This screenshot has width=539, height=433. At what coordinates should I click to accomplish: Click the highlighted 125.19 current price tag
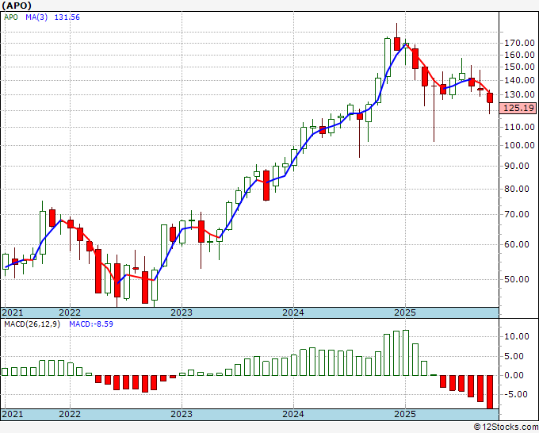click(518, 108)
